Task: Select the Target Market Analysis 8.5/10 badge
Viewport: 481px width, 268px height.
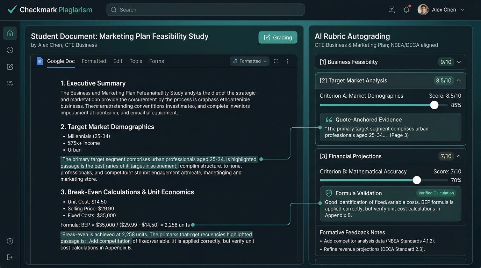Action: click(444, 81)
